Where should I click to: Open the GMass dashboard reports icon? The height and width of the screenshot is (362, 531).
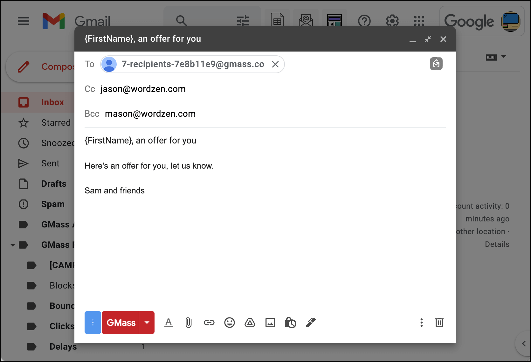click(334, 21)
